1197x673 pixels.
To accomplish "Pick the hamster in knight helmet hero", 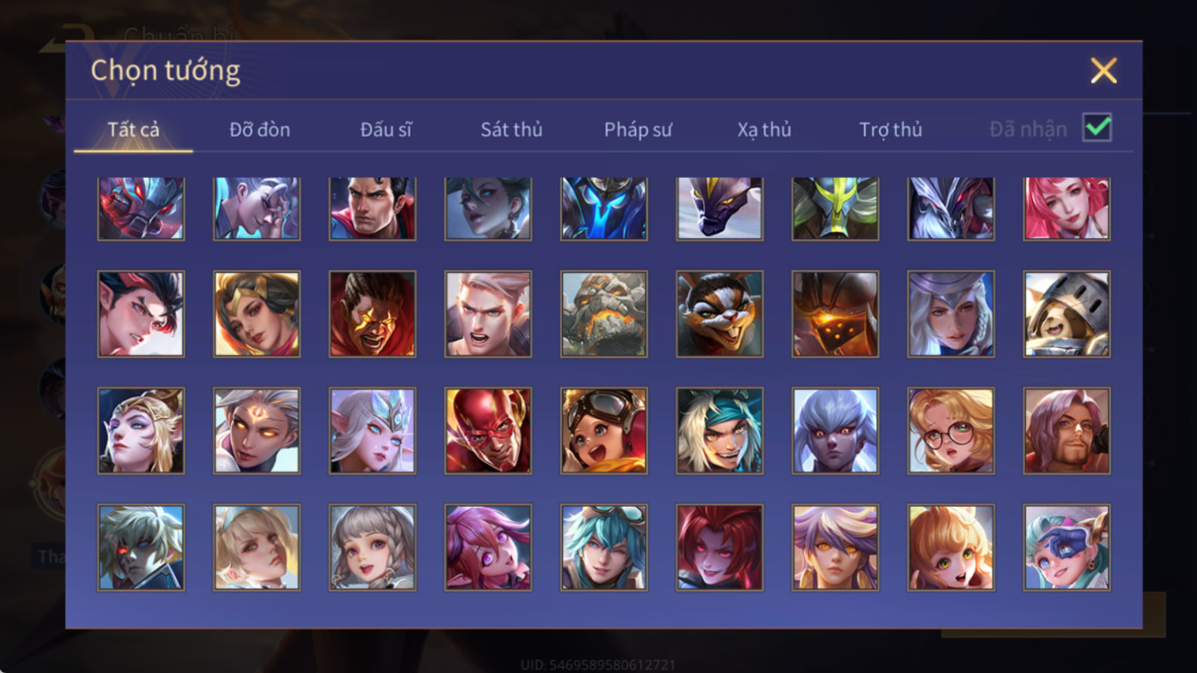I will click(x=1066, y=314).
